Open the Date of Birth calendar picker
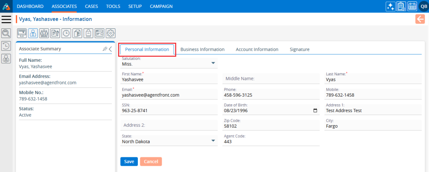This screenshot has height=172, width=429. tap(315, 111)
